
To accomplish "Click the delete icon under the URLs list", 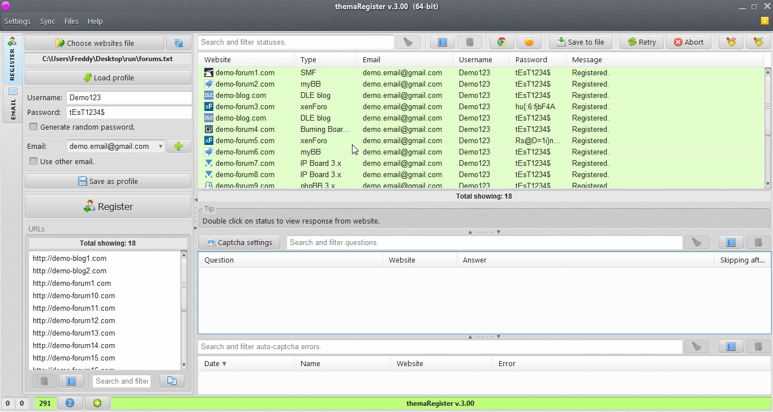I will click(44, 381).
